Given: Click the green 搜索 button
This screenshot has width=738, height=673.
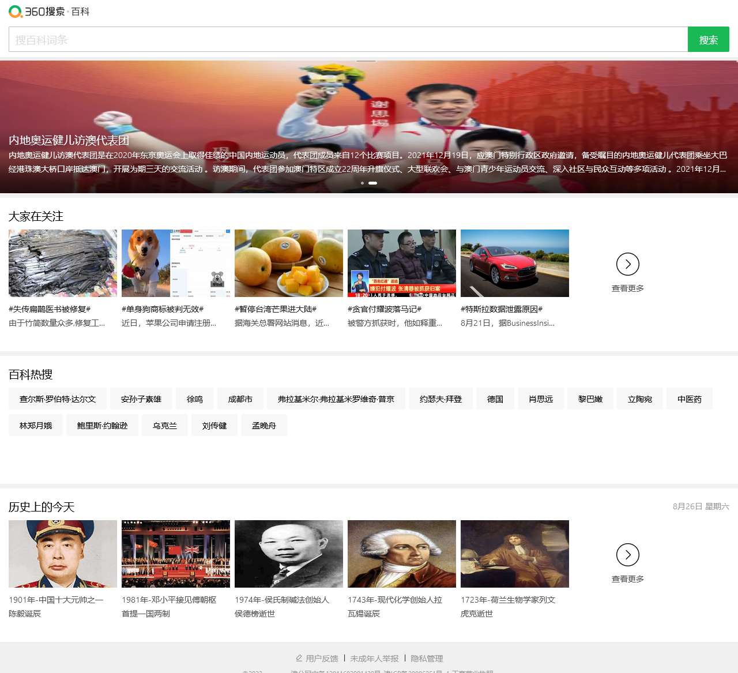Looking at the screenshot, I should click(x=709, y=40).
